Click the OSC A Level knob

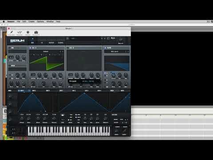[60, 84]
